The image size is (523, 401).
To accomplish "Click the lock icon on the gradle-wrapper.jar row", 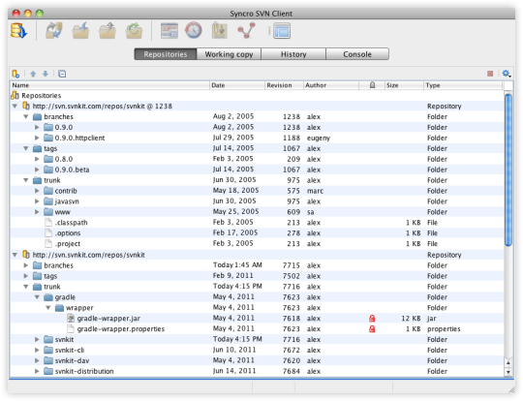I will (x=372, y=319).
